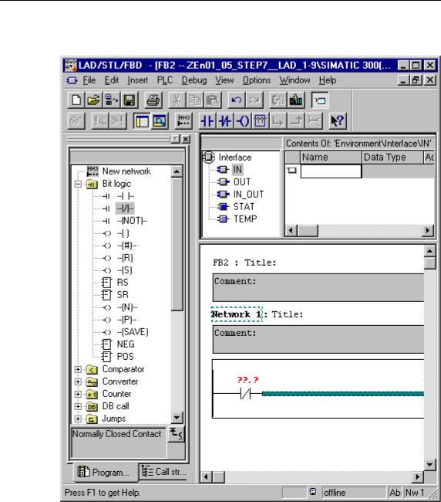This screenshot has width=441, height=502.
Task: Insert normally closed contact from toolbar
Action: click(225, 121)
